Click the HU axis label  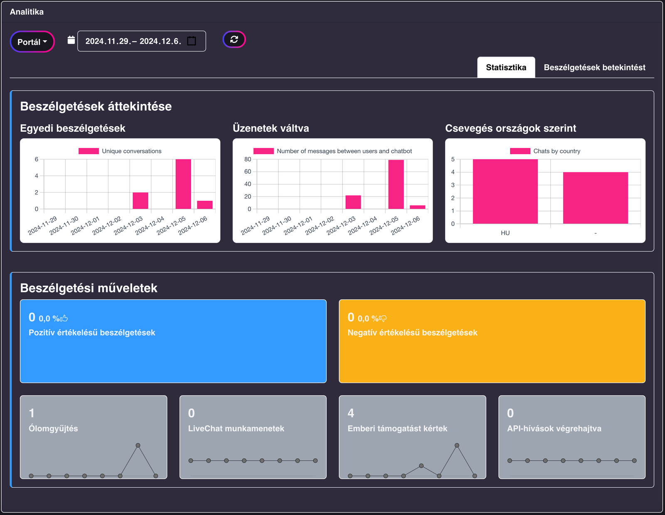click(x=505, y=233)
